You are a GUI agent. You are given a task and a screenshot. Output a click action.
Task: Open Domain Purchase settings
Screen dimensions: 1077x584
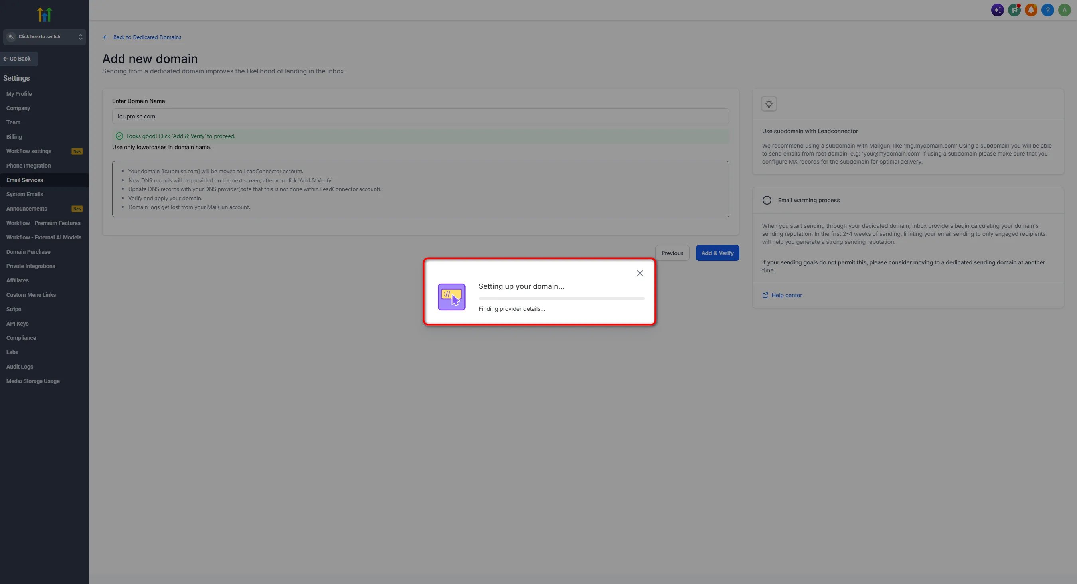tap(44, 252)
